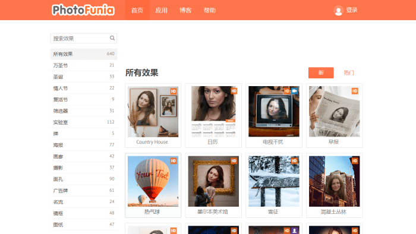Select 广告牌 category
The image size is (416, 234).
coord(84,191)
